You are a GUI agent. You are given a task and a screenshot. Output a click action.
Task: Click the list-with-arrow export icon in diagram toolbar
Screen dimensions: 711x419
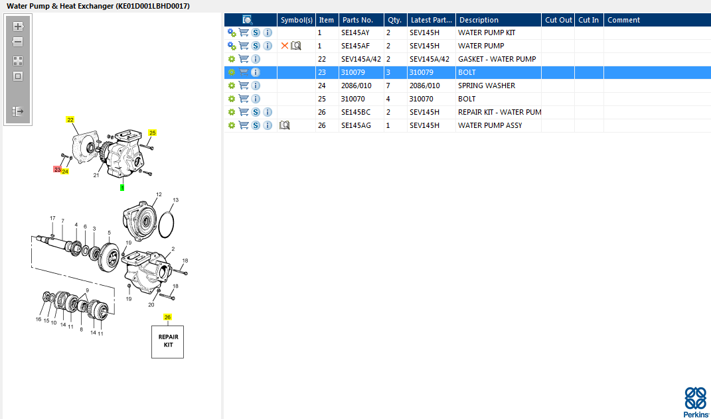18,111
